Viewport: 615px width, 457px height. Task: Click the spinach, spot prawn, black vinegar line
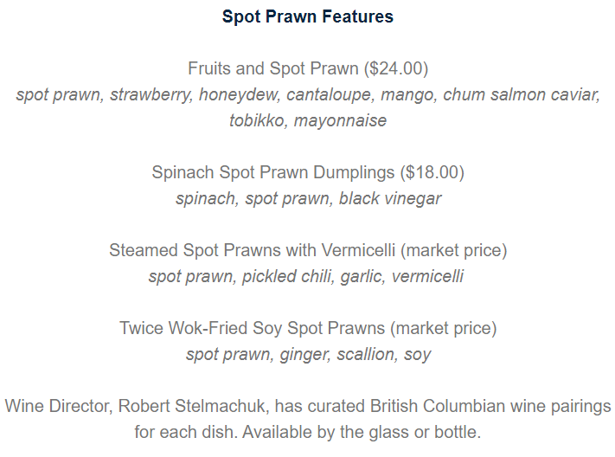point(308,199)
